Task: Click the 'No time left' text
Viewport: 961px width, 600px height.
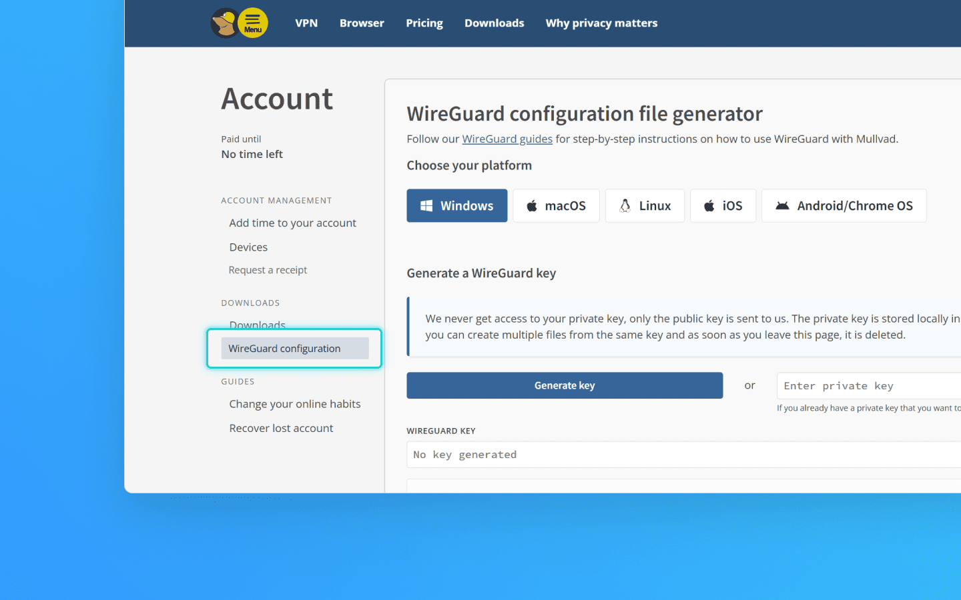Action: point(252,154)
